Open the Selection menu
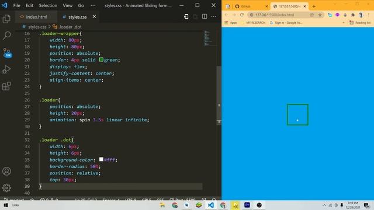This screenshot has width=374, height=210. click(x=48, y=5)
